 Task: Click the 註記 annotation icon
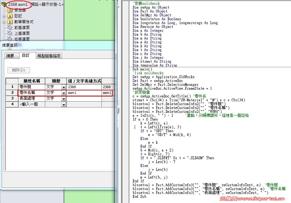(10, 16)
